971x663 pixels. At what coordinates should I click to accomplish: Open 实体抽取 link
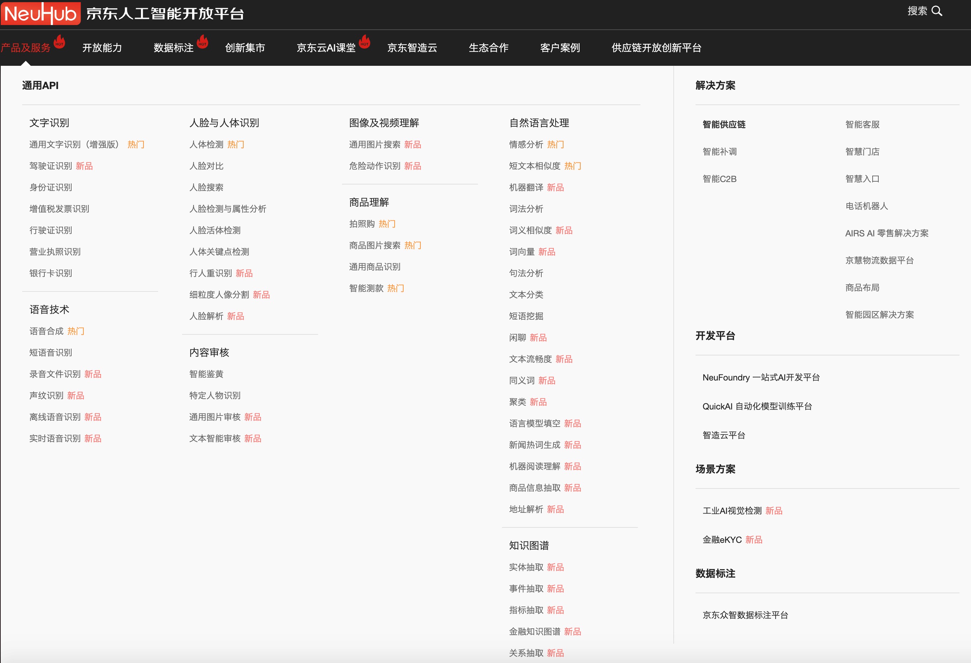526,568
